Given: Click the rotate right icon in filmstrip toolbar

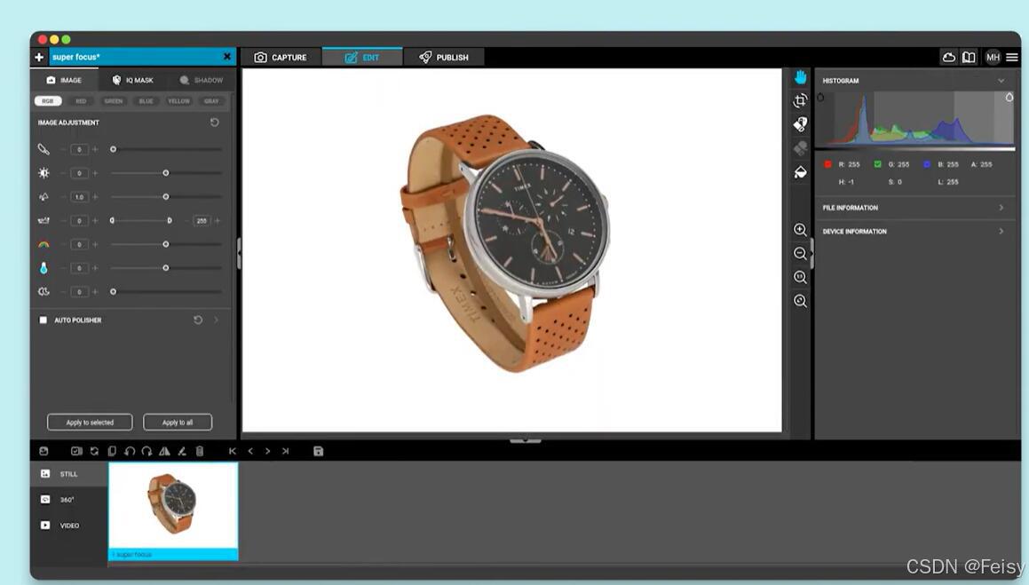Looking at the screenshot, I should click(x=146, y=451).
